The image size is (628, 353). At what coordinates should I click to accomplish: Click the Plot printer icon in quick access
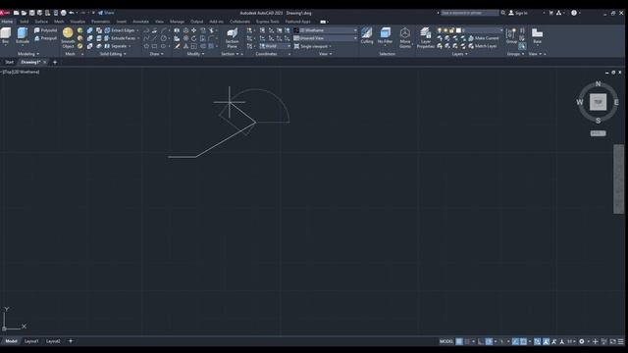[63, 13]
